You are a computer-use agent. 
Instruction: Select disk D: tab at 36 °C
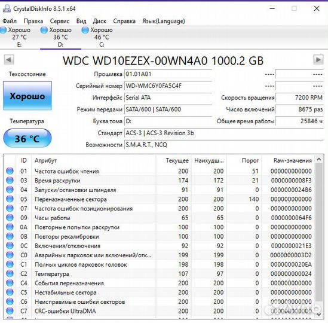tap(60, 37)
